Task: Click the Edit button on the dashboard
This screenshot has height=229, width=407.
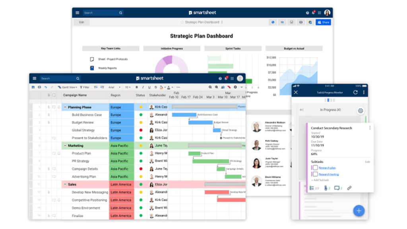Action: (81, 22)
